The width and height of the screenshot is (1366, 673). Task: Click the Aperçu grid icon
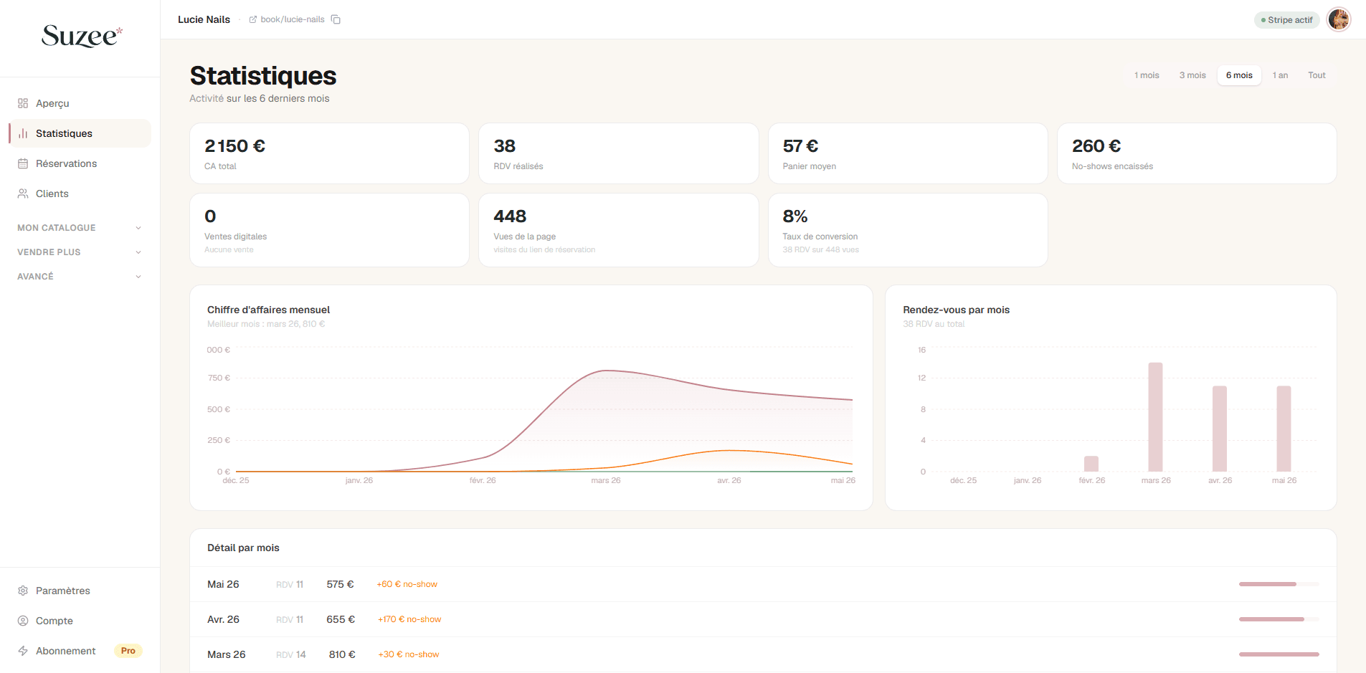coord(23,103)
